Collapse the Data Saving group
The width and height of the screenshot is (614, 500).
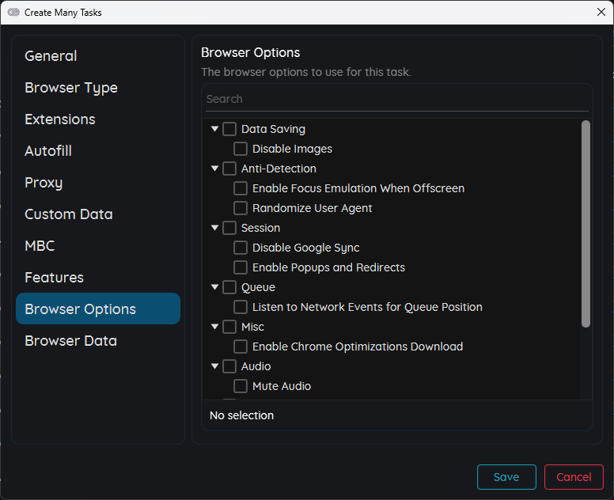click(x=214, y=128)
